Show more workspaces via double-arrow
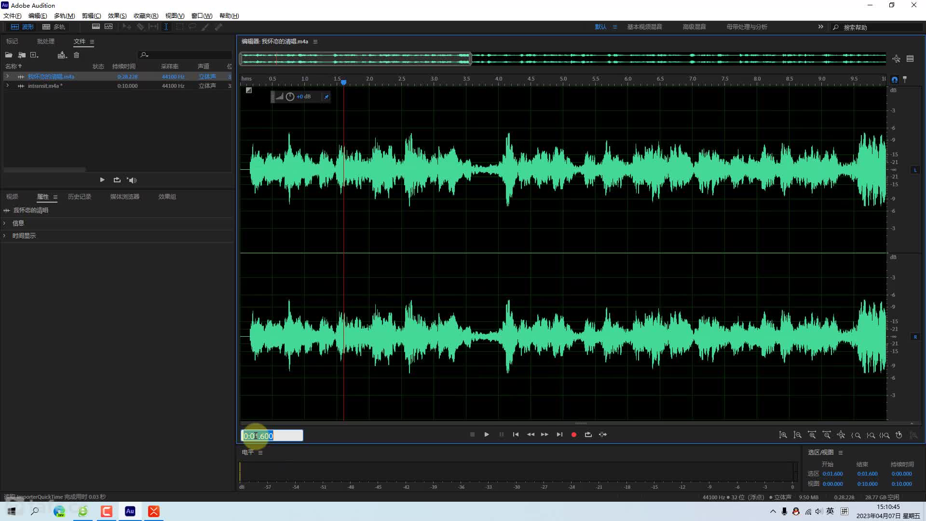 pyautogui.click(x=820, y=27)
